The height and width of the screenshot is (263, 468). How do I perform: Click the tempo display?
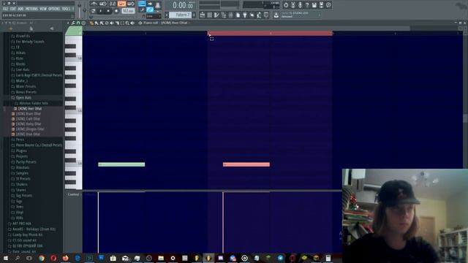coord(128,11)
